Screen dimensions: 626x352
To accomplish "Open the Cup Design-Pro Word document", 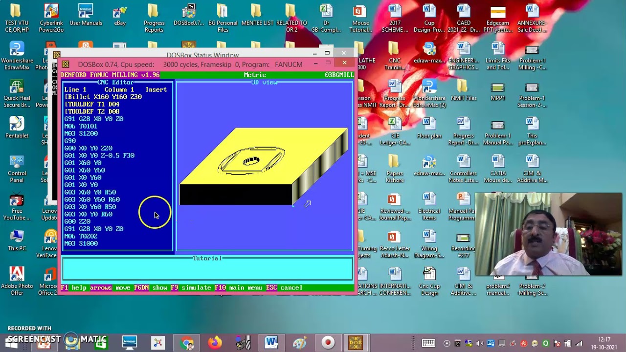I will click(x=429, y=18).
